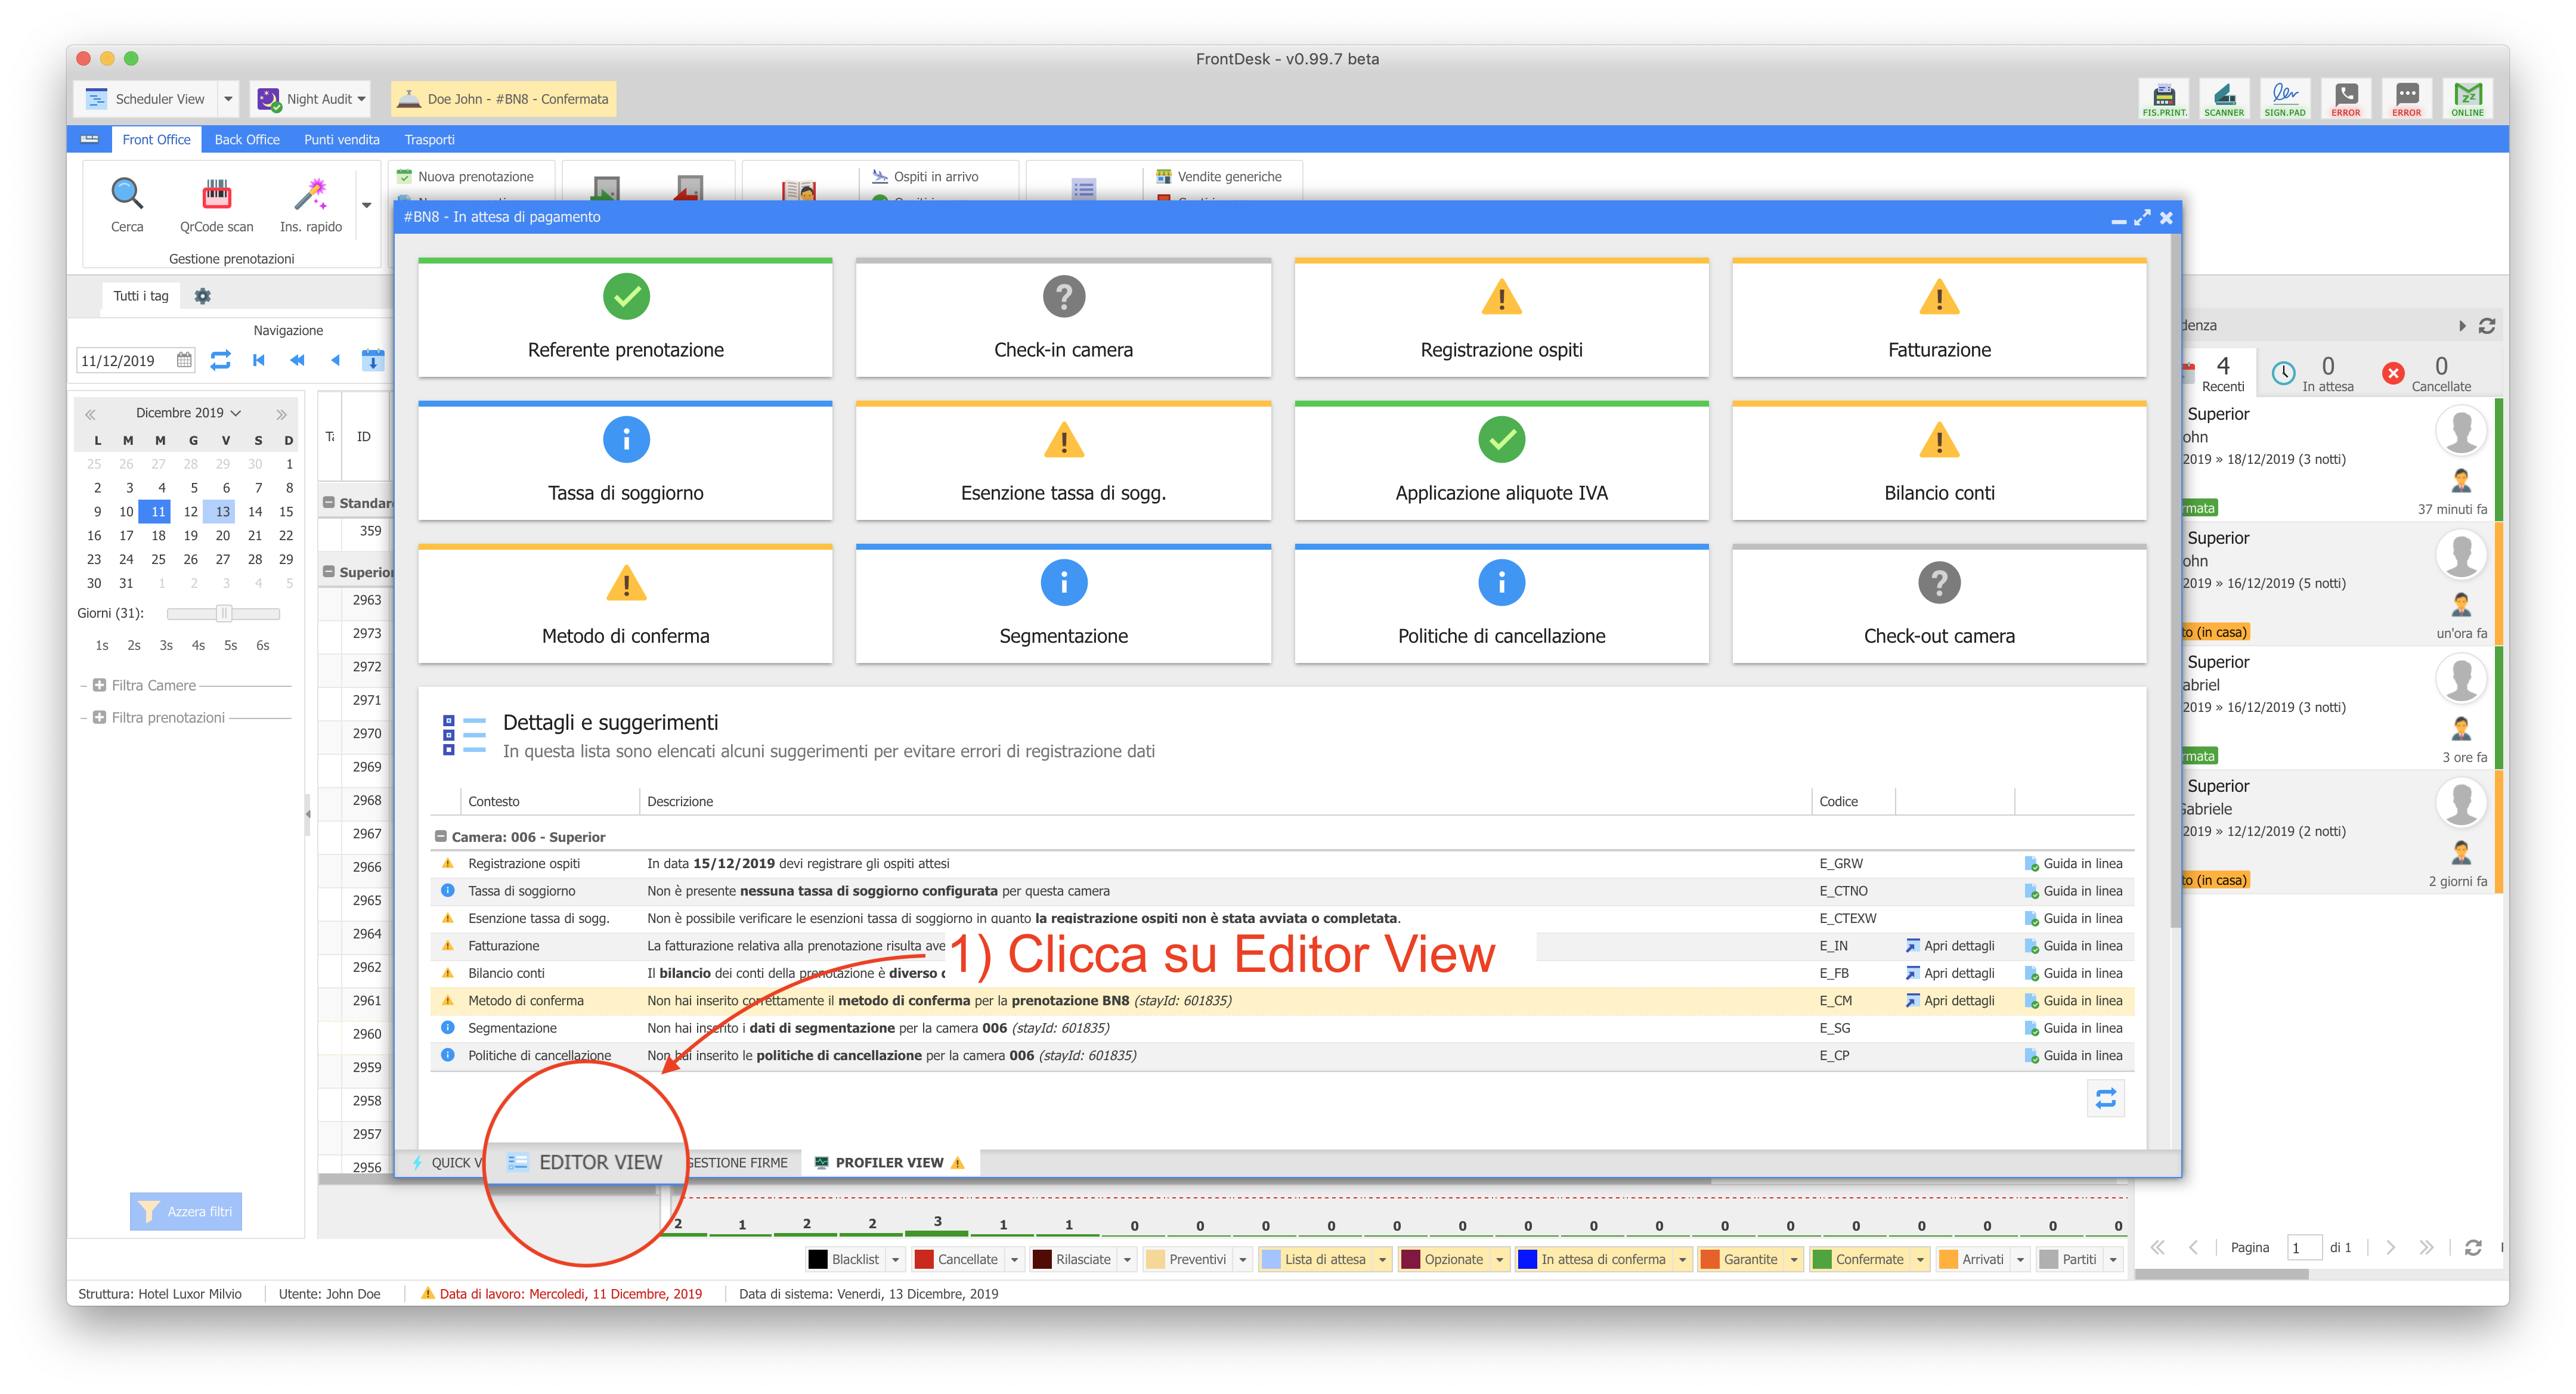Open the SIGN.PAD signature device
Viewport: 2576px width, 1394px height.
click(2285, 98)
